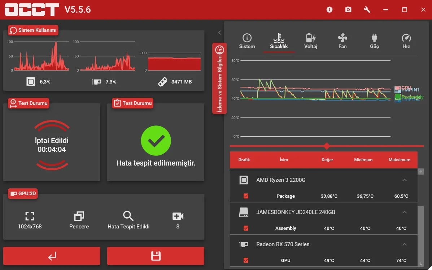The width and height of the screenshot is (432, 270).
Task: Click the Grafik column header
Action: point(244,160)
